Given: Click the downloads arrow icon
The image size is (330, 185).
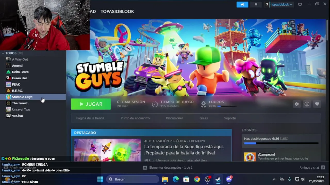Looking at the screenshot, I should click(145, 168).
